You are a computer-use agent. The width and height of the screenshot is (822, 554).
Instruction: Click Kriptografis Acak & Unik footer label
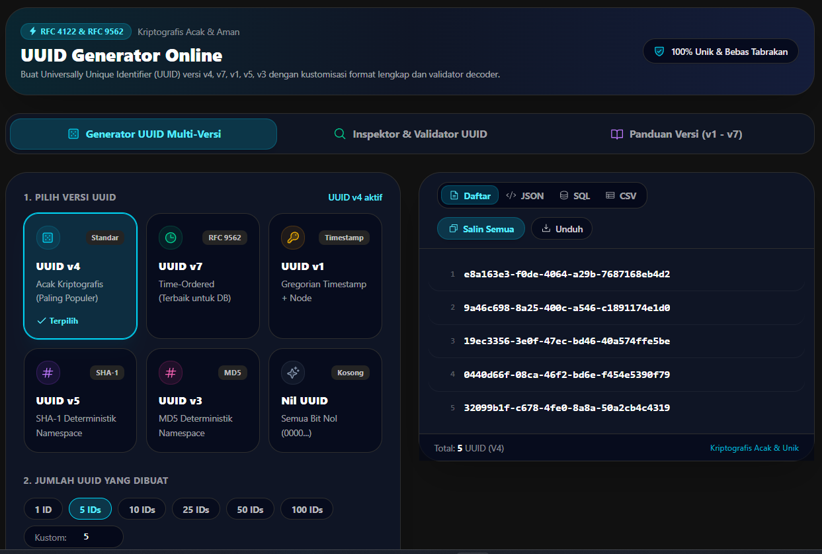(x=755, y=448)
